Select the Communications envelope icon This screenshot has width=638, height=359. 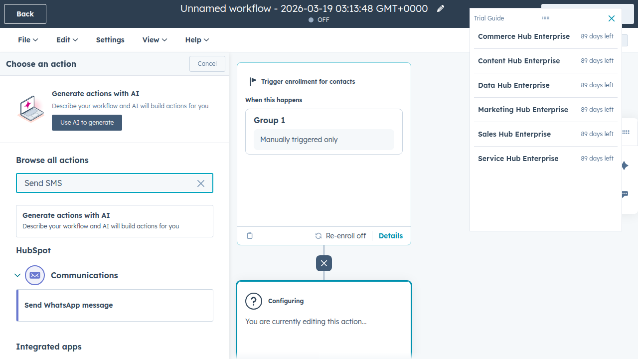click(35, 275)
